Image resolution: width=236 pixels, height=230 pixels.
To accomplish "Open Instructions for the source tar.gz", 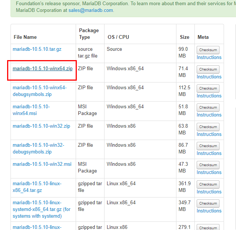I will pos(209,57).
